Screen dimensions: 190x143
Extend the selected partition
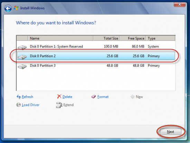(x=68, y=105)
